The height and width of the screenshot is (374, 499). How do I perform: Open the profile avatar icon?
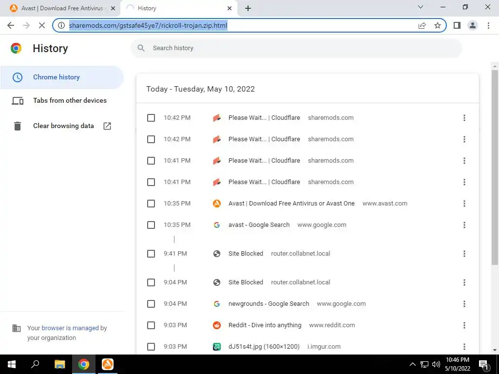[x=473, y=25]
